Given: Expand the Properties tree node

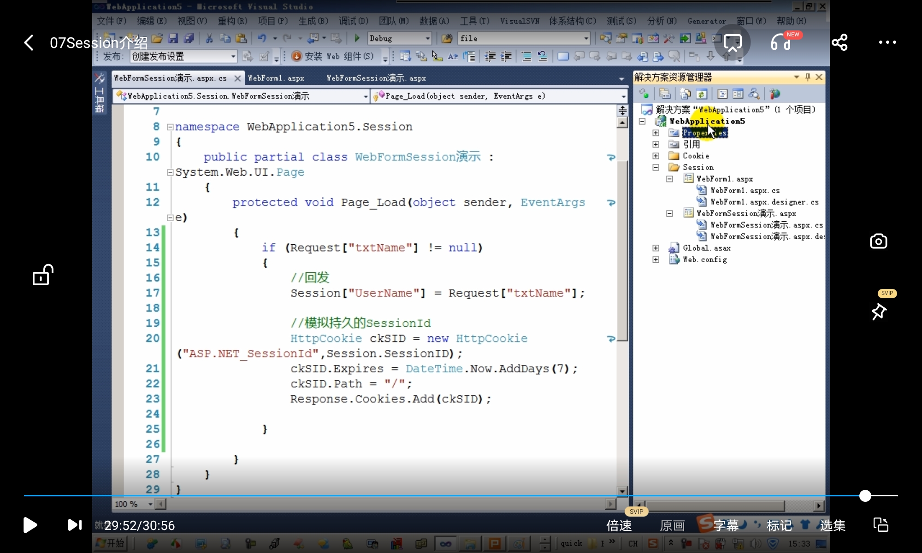Looking at the screenshot, I should (x=656, y=133).
